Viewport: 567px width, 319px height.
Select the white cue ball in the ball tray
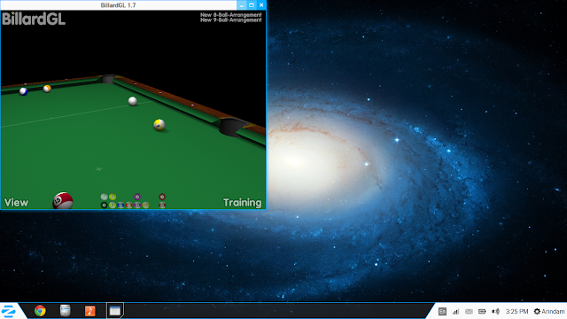105,197
